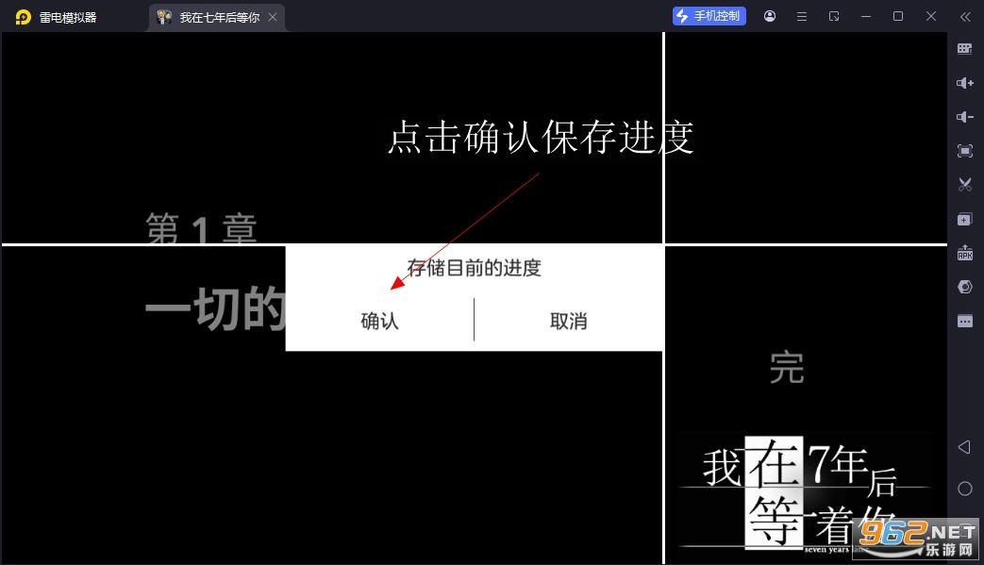
Task: Click 确认 to save progress
Action: 379,322
